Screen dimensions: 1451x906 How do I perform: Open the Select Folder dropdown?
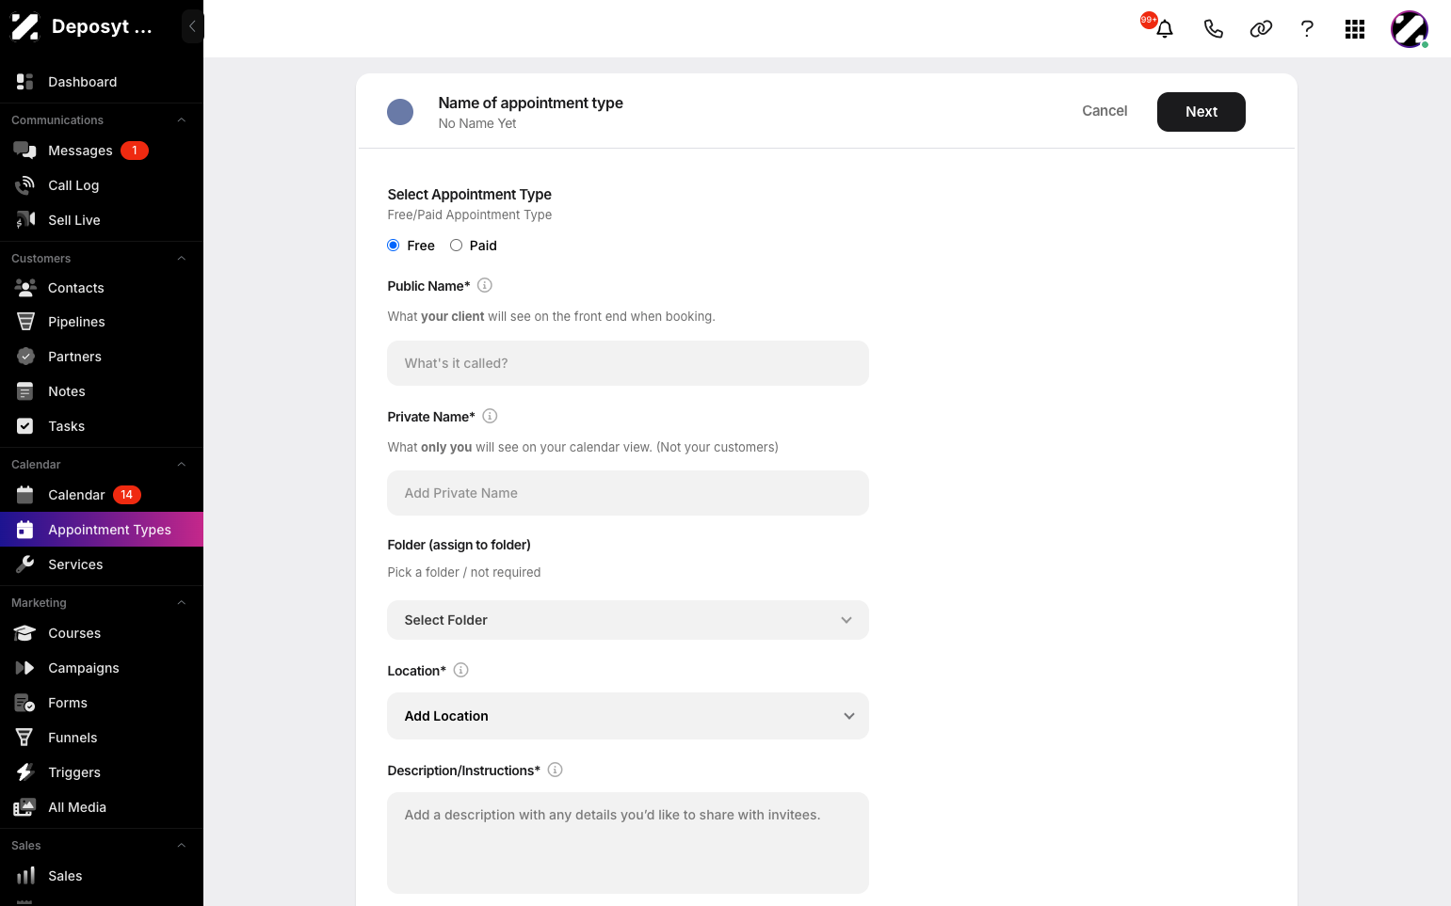coord(628,620)
